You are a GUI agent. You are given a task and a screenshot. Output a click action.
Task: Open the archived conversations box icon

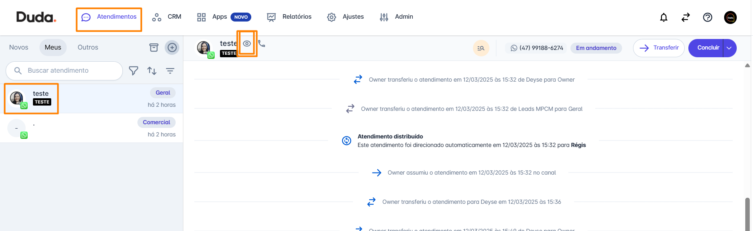click(x=154, y=47)
